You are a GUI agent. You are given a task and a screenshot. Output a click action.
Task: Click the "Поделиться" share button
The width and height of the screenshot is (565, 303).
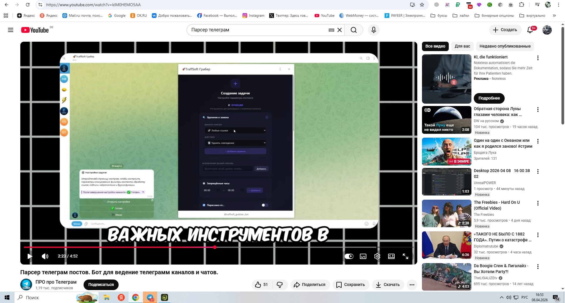(310, 285)
